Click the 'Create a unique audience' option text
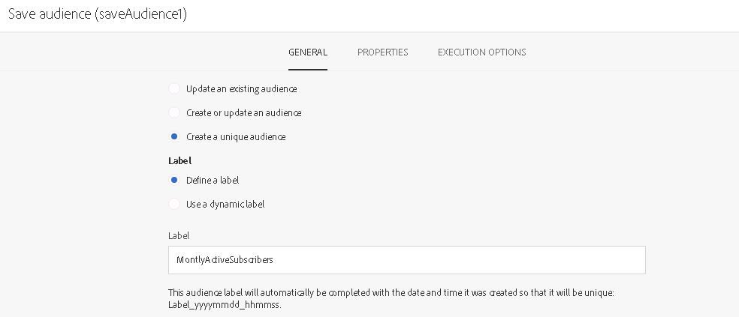This screenshot has height=317, width=739. 236,137
